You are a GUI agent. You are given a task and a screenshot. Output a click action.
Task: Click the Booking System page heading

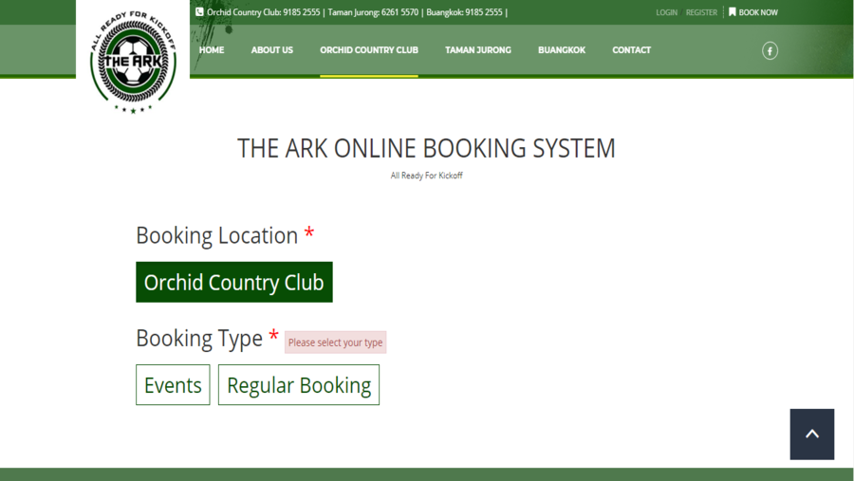point(426,148)
